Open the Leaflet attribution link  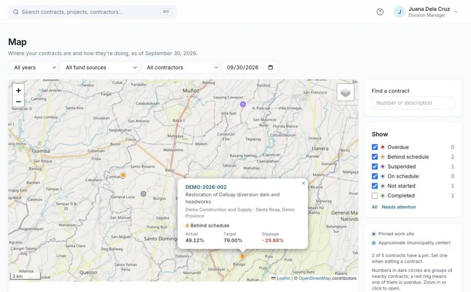tap(283, 278)
